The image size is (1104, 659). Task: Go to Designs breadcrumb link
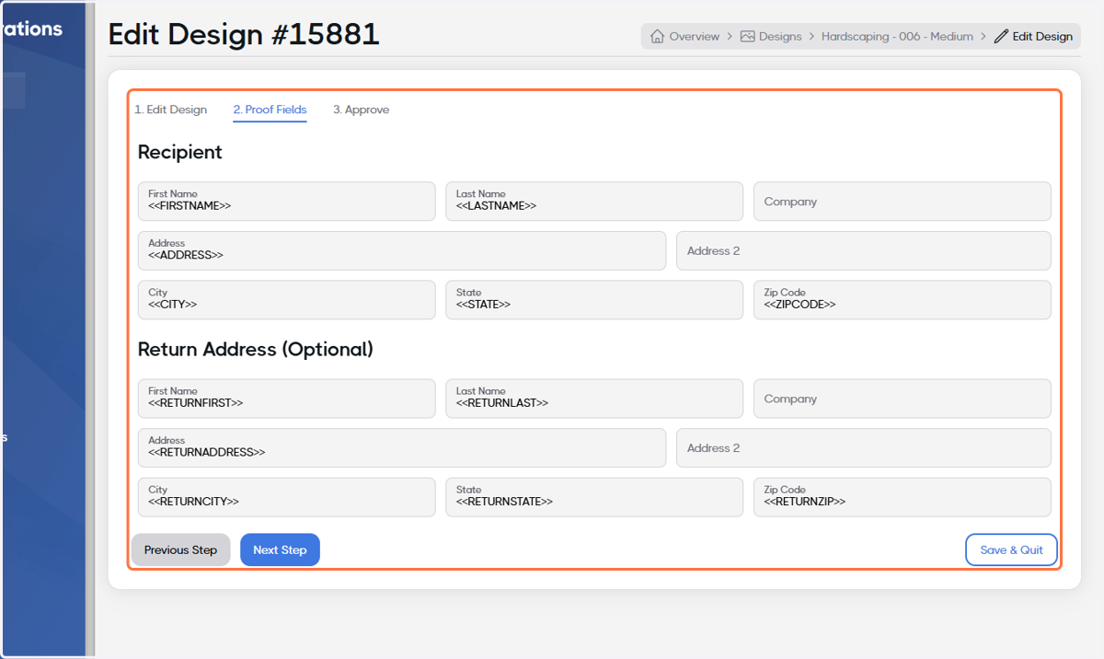(x=780, y=37)
